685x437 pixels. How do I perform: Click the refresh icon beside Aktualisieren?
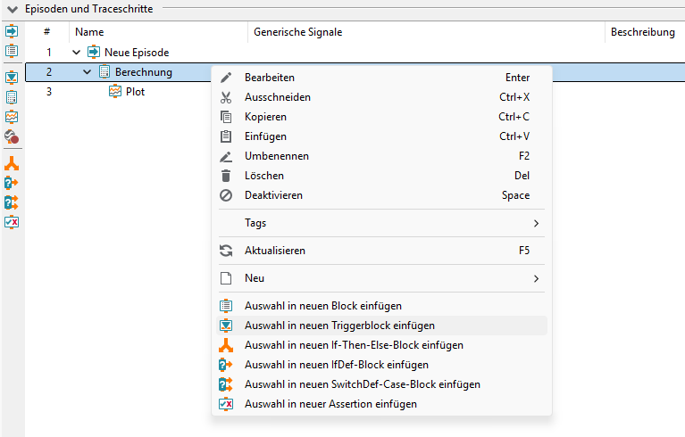click(226, 251)
